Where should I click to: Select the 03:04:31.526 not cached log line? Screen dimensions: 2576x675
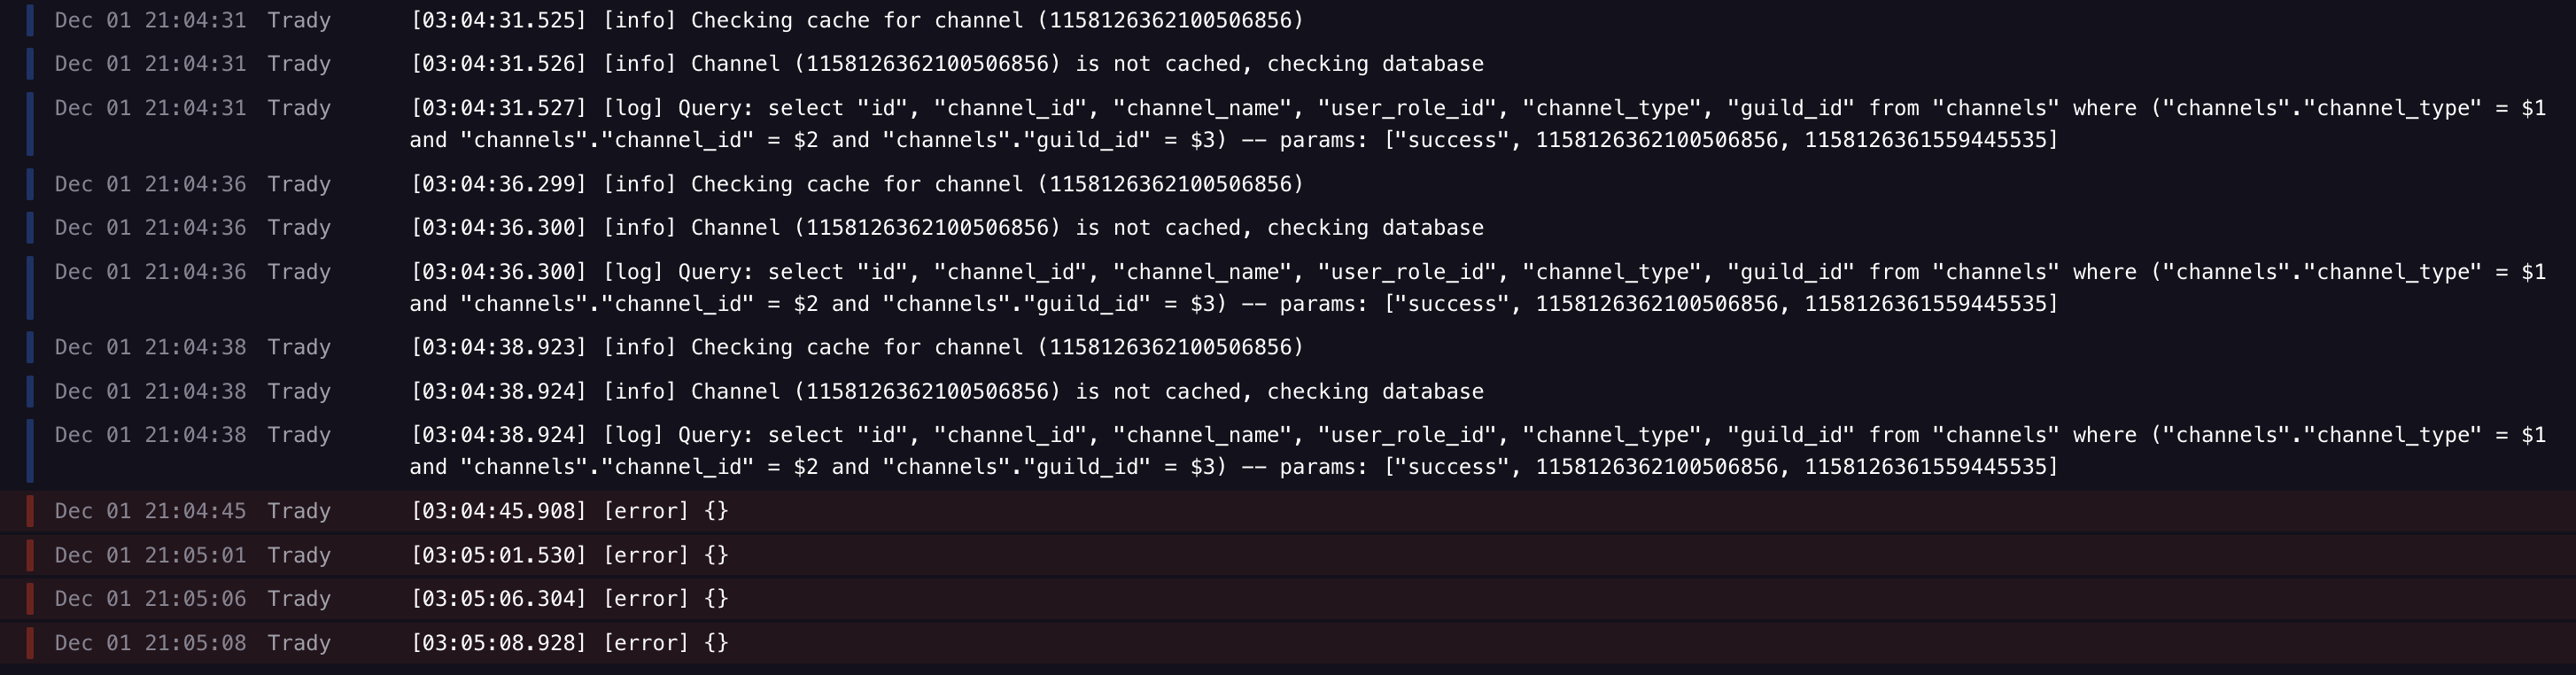coord(1288,64)
